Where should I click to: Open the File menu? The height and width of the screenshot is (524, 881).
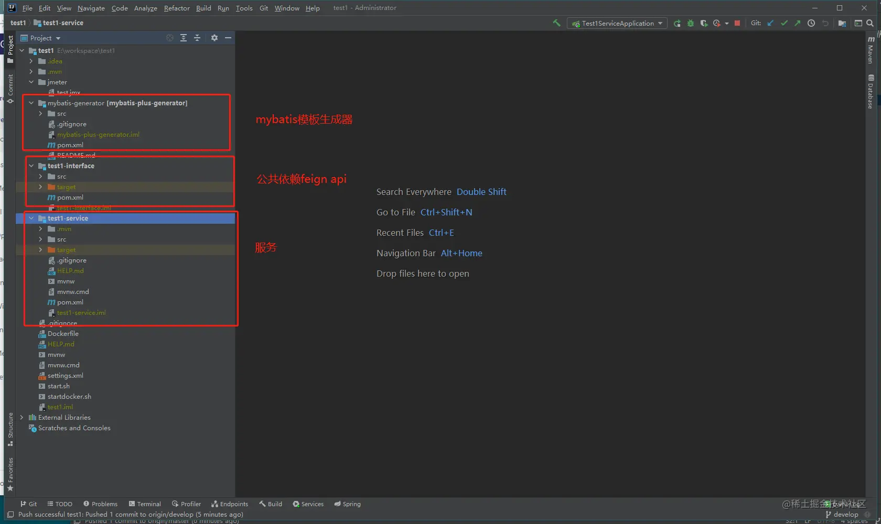(x=27, y=8)
